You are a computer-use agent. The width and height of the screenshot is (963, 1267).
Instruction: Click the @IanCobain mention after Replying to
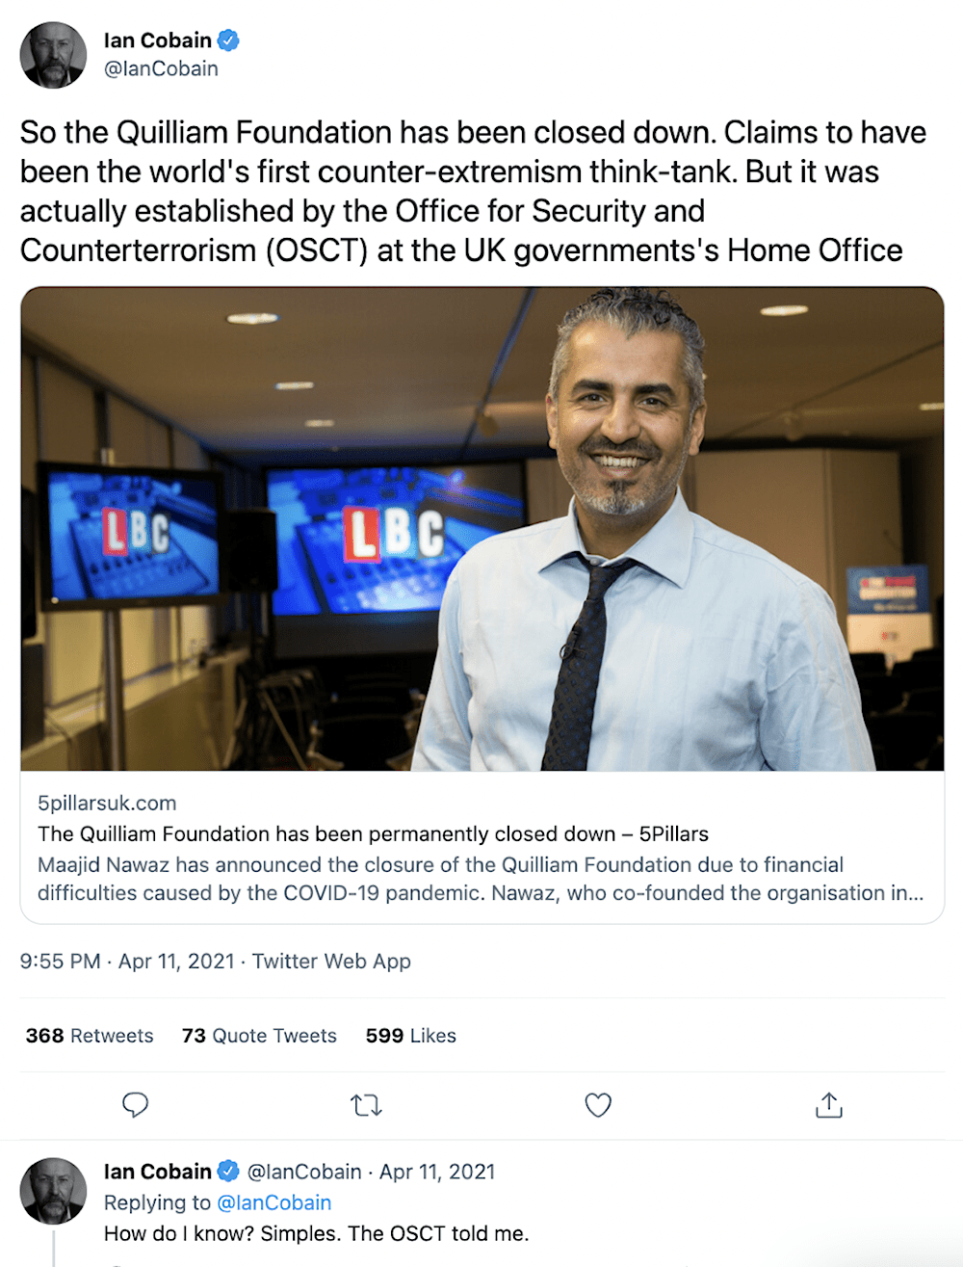(x=273, y=1202)
